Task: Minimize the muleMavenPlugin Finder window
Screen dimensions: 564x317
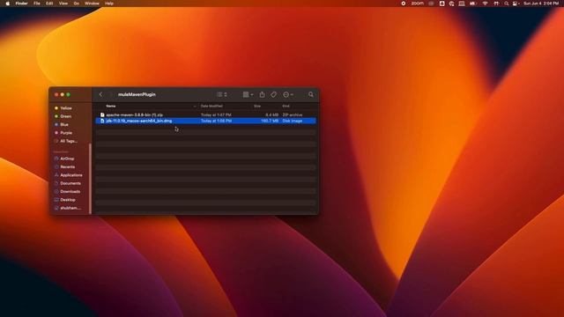Action: point(63,94)
